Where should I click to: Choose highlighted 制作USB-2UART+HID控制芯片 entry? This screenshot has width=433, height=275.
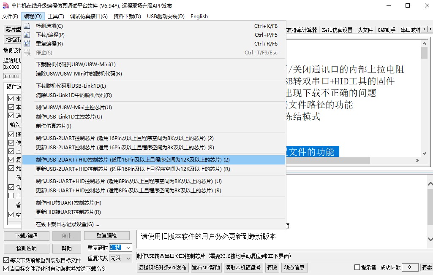pyautogui.click(x=153, y=160)
